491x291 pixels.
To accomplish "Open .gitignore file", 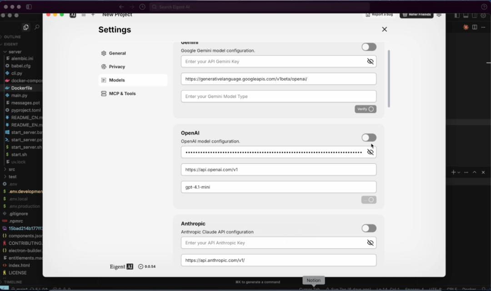I will (18, 214).
